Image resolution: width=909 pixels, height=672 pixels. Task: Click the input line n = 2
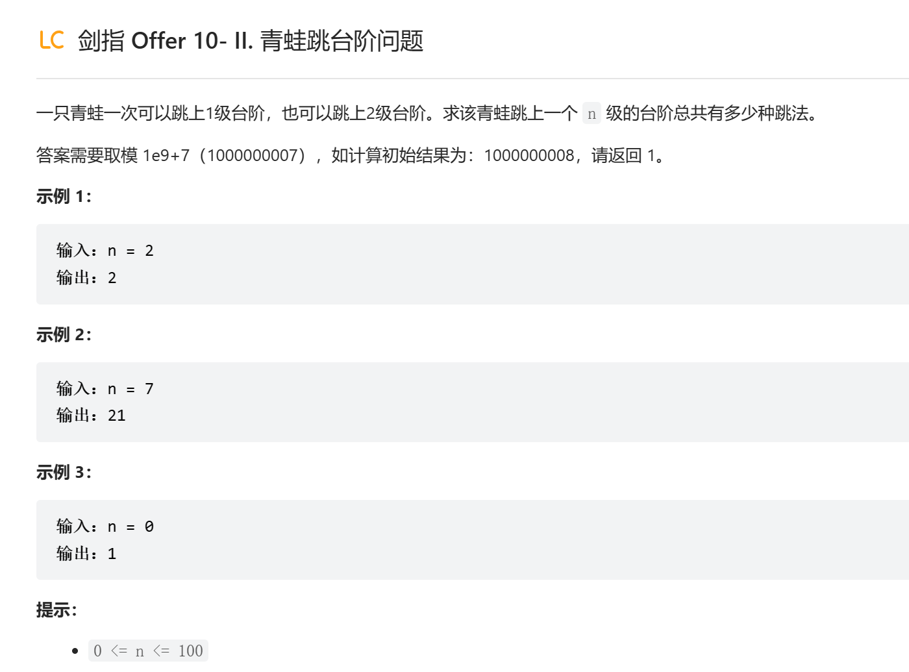click(105, 251)
